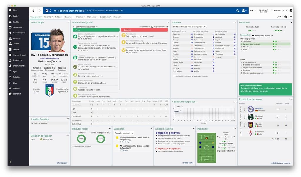Open the Informes menu
Image resolution: width=301 pixels, height=177 pixels.
[x=81, y=17]
